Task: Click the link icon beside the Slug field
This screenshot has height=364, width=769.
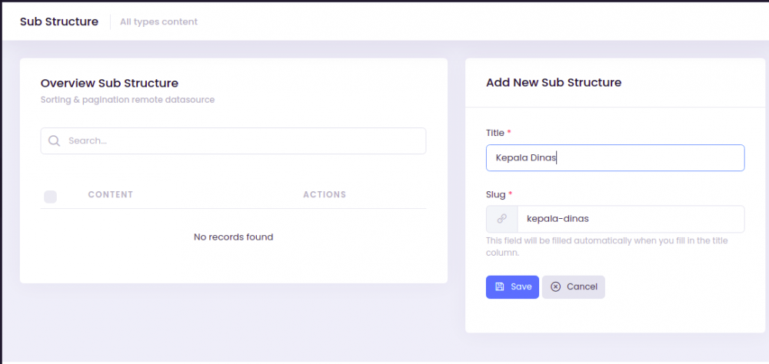Action: coord(501,219)
